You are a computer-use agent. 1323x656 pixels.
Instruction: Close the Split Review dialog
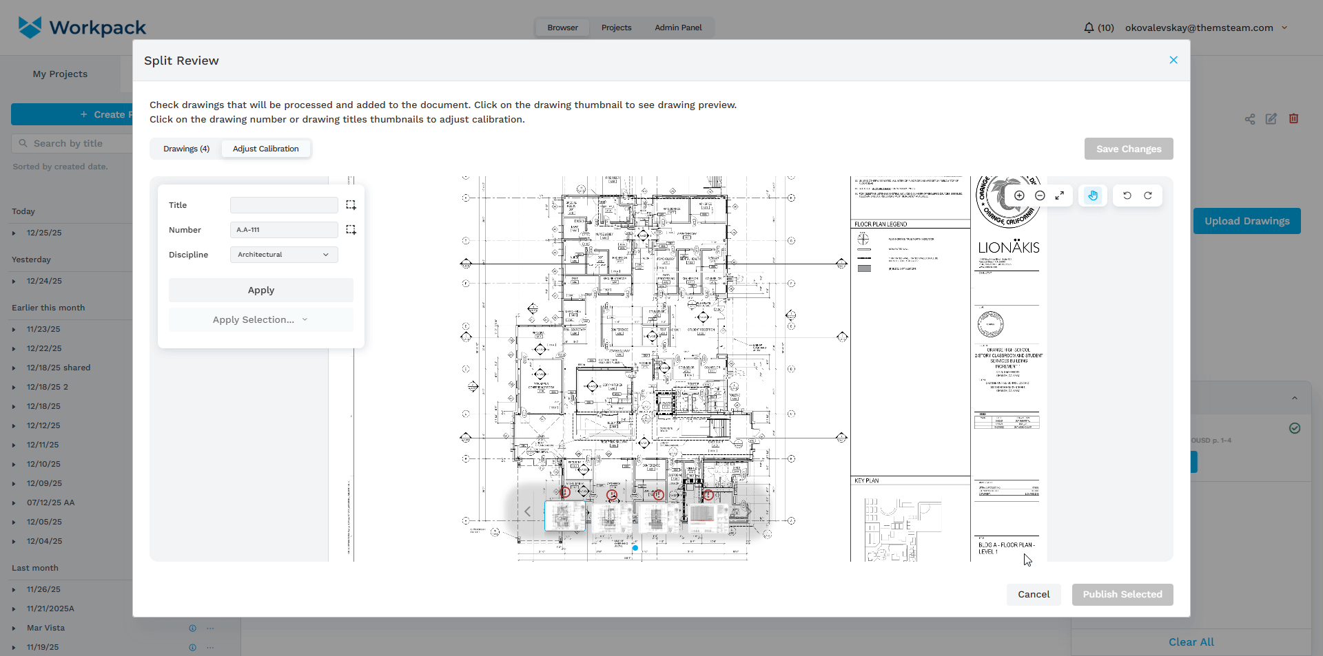[x=1173, y=61]
